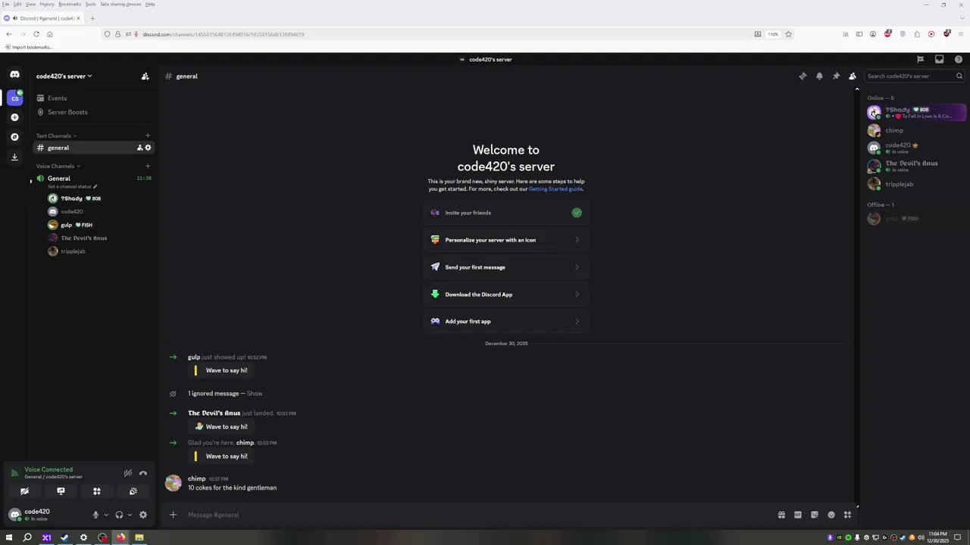
Task: Open Events in channel list
Action: click(94, 98)
